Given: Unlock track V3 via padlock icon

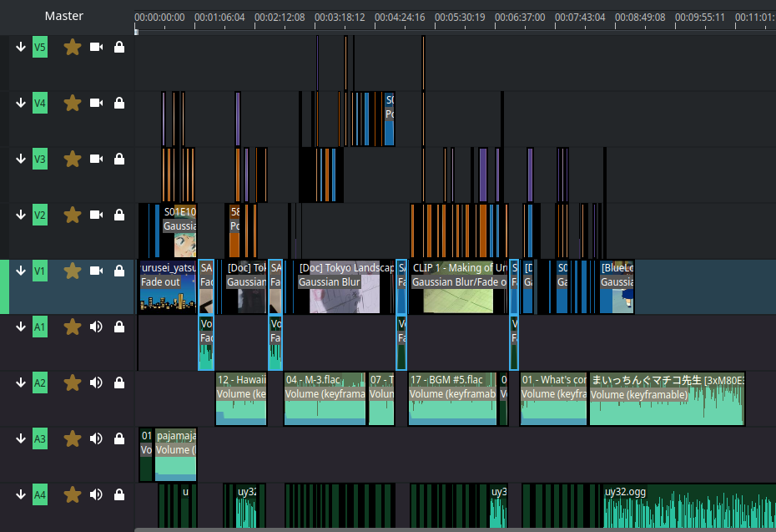Looking at the screenshot, I should click(x=119, y=159).
